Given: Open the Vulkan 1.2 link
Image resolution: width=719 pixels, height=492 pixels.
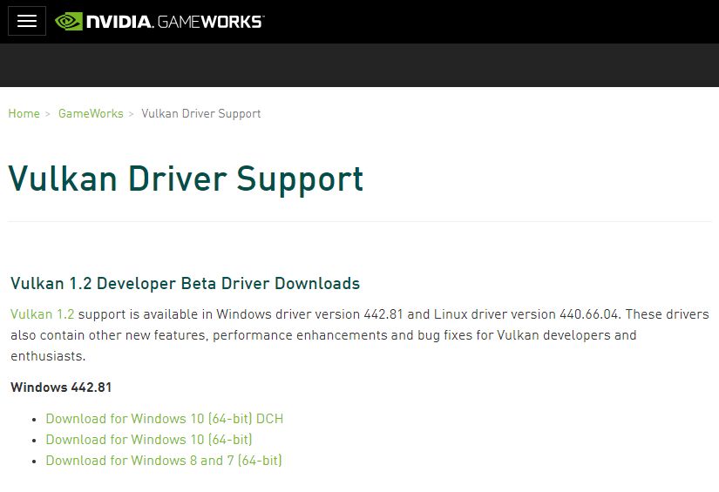Looking at the screenshot, I should tap(42, 314).
